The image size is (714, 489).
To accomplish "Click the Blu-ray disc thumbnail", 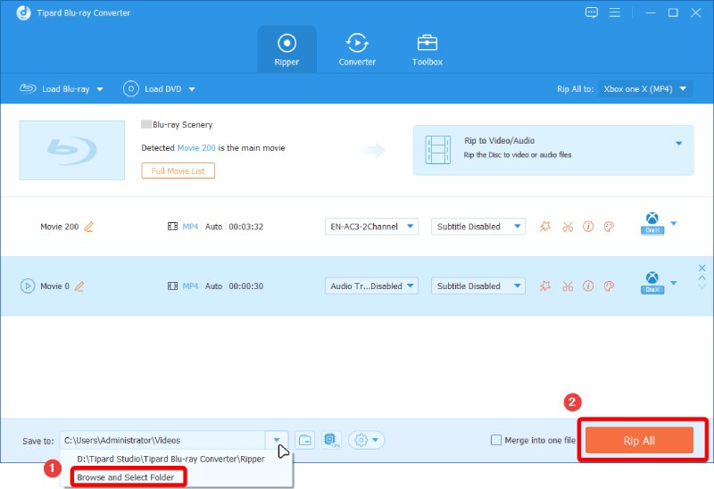I will 72,150.
